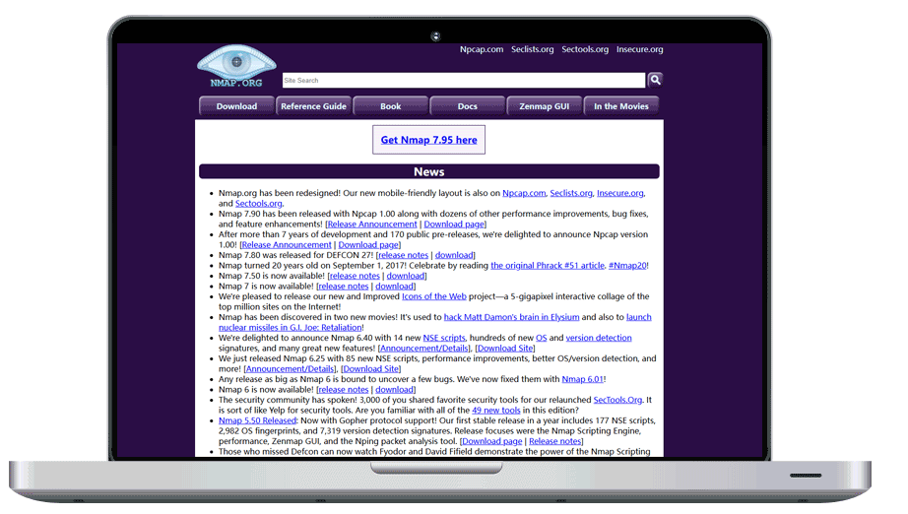Open the original Phrack #51 article link
The image size is (908, 514).
[x=547, y=266]
